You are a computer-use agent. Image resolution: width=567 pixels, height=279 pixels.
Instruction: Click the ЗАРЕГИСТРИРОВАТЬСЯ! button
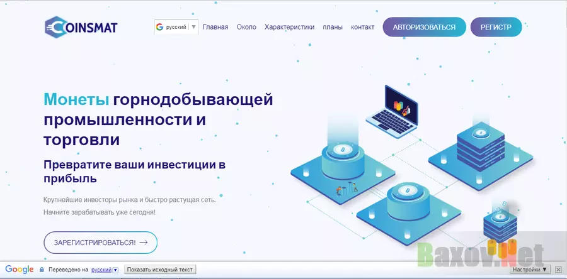101,243
